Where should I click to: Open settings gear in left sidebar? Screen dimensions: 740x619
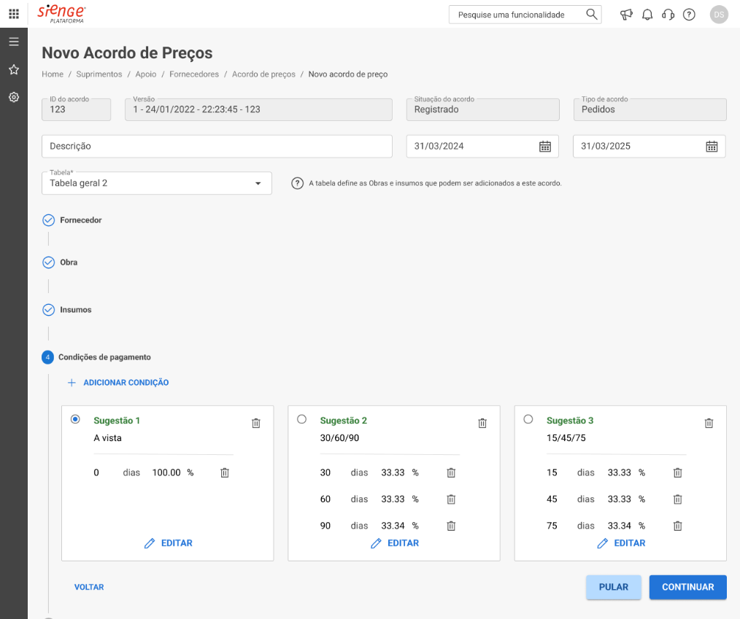(14, 97)
